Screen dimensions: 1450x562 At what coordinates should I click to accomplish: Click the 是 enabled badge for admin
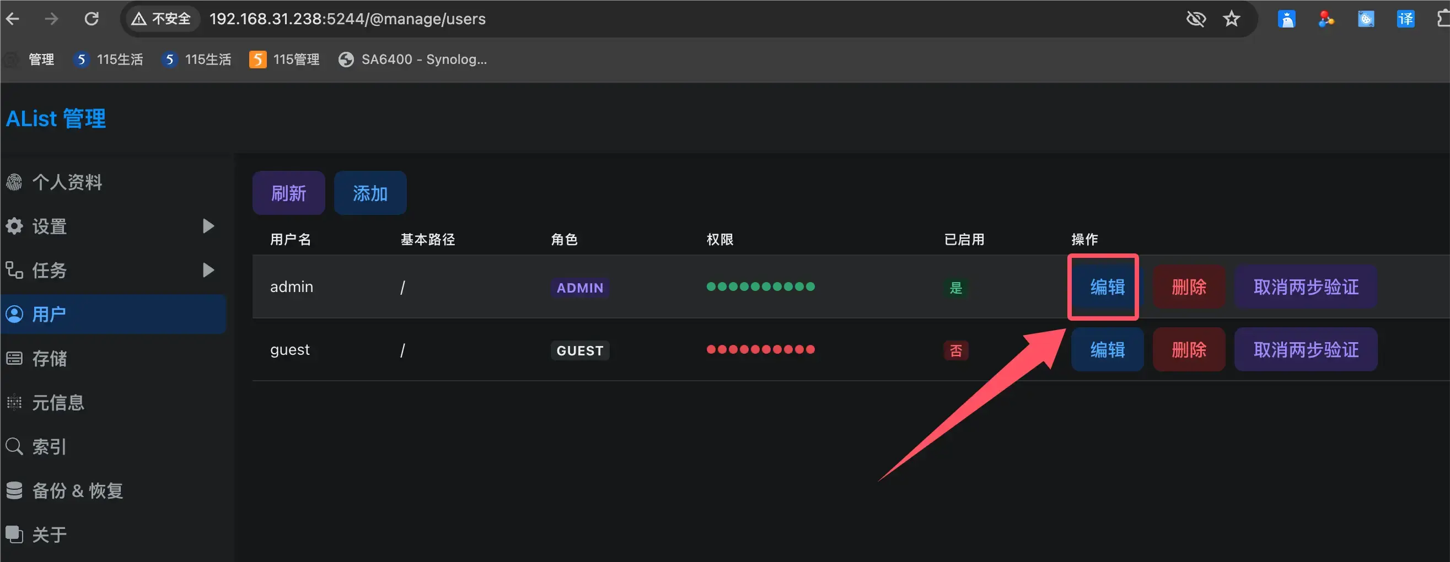tap(956, 288)
